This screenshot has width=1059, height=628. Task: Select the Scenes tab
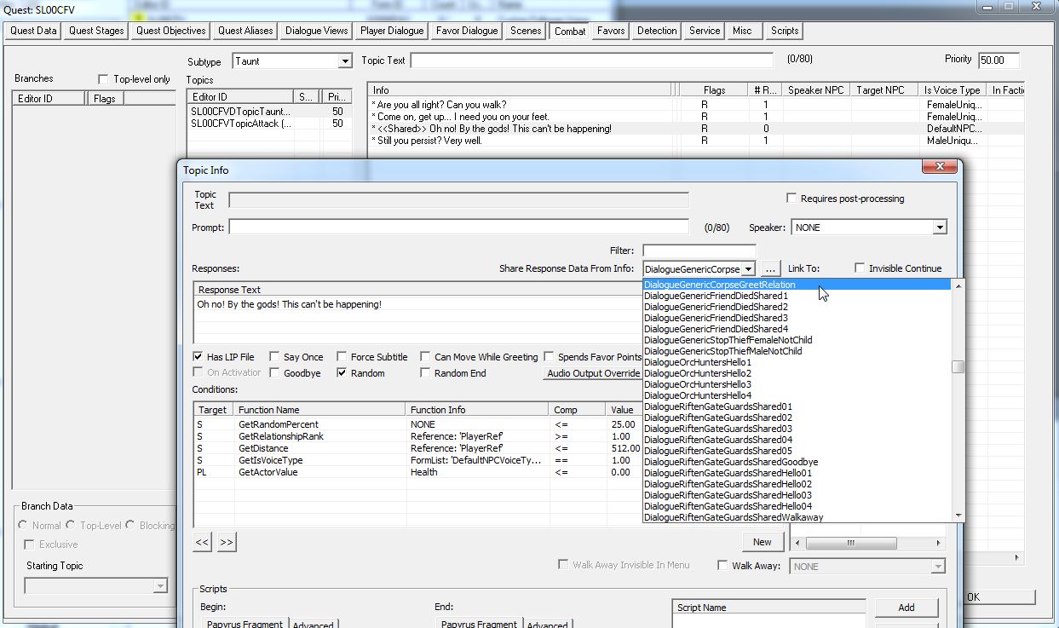pyautogui.click(x=526, y=31)
